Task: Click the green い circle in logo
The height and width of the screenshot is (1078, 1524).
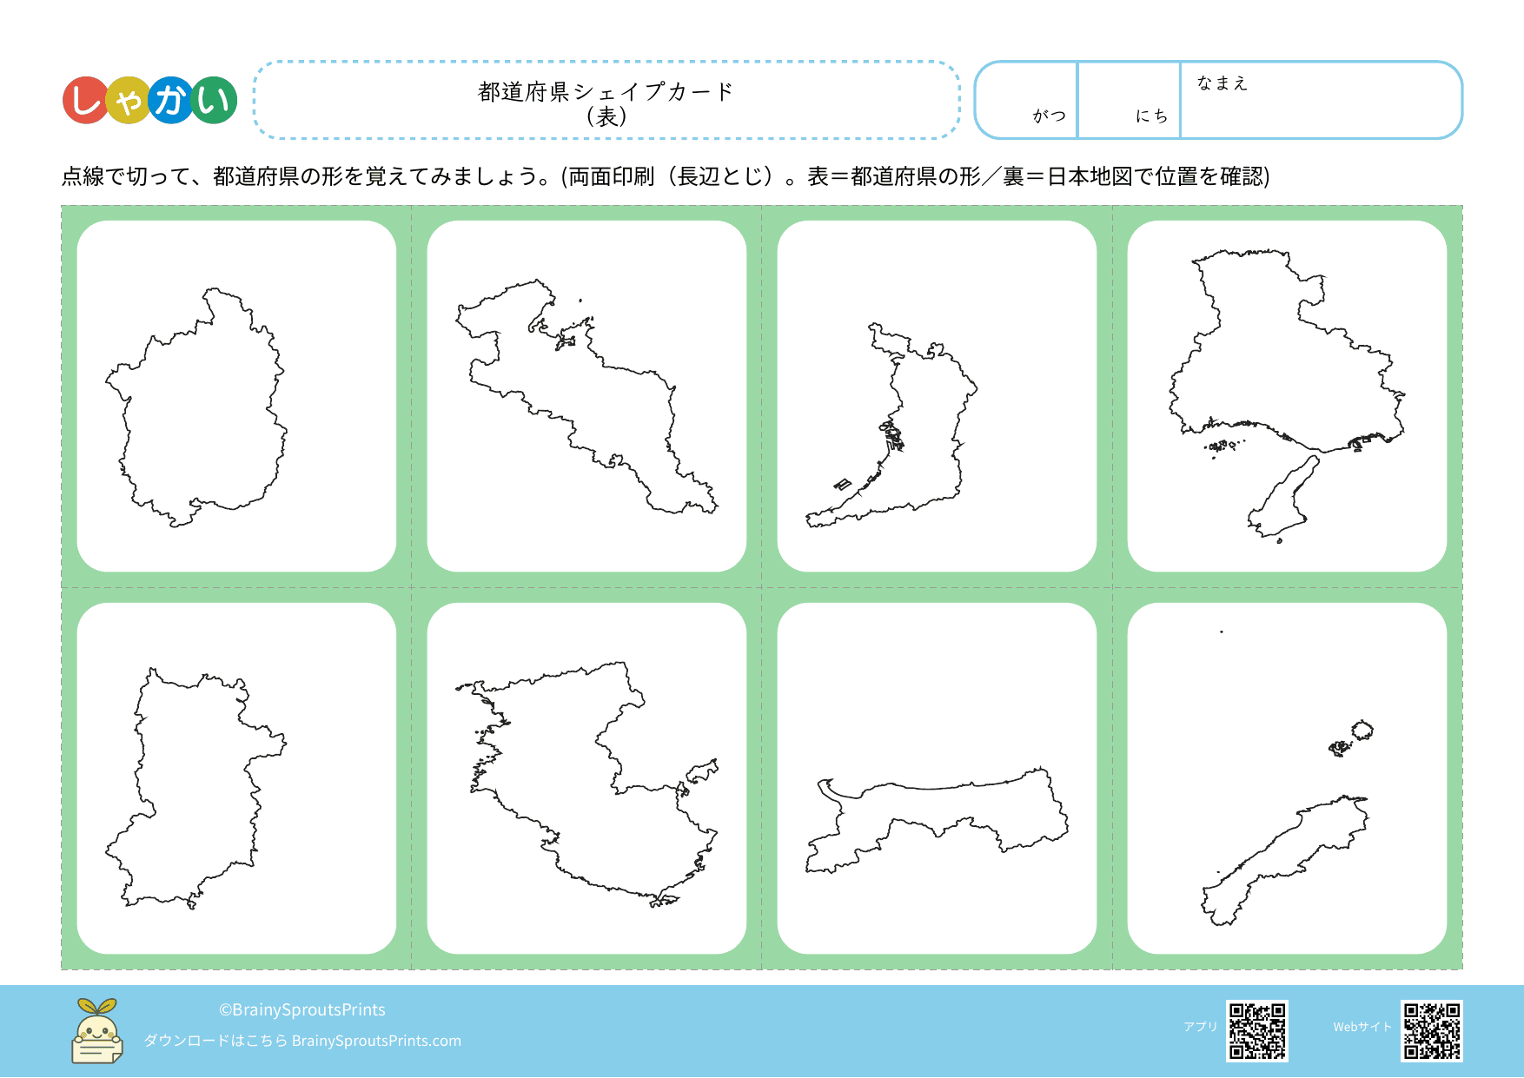Action: [214, 100]
